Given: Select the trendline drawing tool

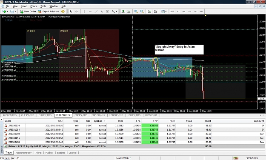Looking at the screenshot, I should point(96,11).
